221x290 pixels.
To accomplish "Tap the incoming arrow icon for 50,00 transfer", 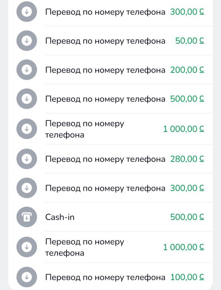I will pyautogui.click(x=27, y=41).
